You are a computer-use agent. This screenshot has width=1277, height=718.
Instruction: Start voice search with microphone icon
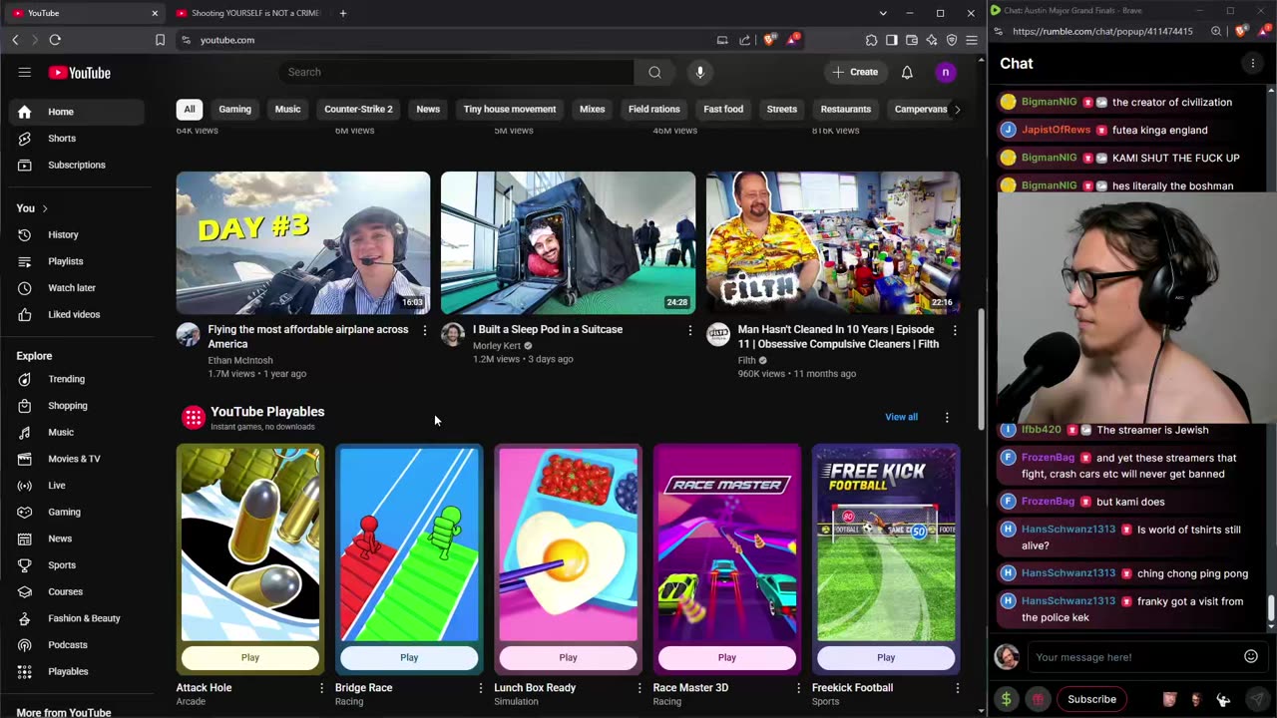click(700, 72)
